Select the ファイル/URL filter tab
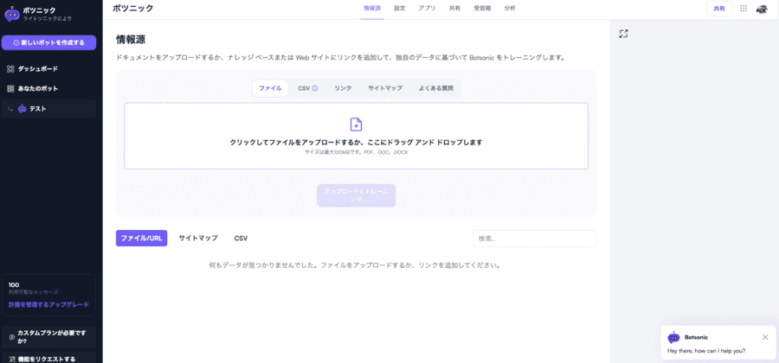Image resolution: width=779 pixels, height=363 pixels. coord(142,238)
